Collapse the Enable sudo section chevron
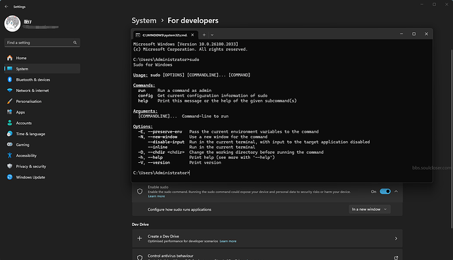The width and height of the screenshot is (453, 260). click(396, 191)
